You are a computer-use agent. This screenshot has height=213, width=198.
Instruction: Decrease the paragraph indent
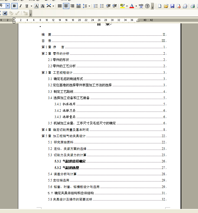(108, 6)
